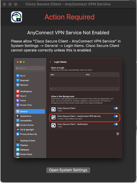The image size is (137, 183).
Task: Click the plus button under Open at Login
Action: pyautogui.click(x=51, y=89)
